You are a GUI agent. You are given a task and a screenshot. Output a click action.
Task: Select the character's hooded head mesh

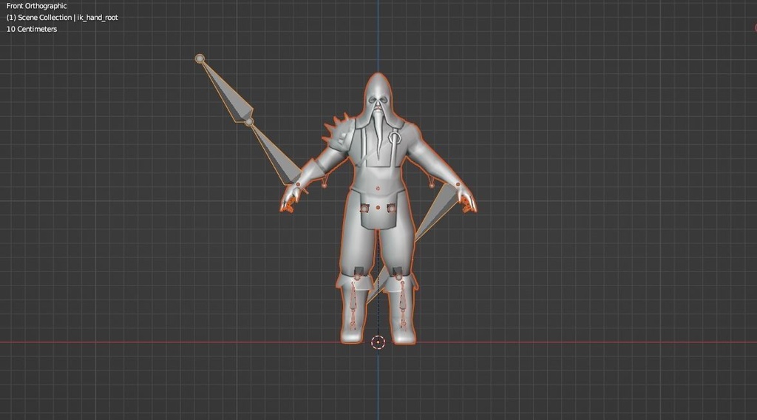point(378,95)
